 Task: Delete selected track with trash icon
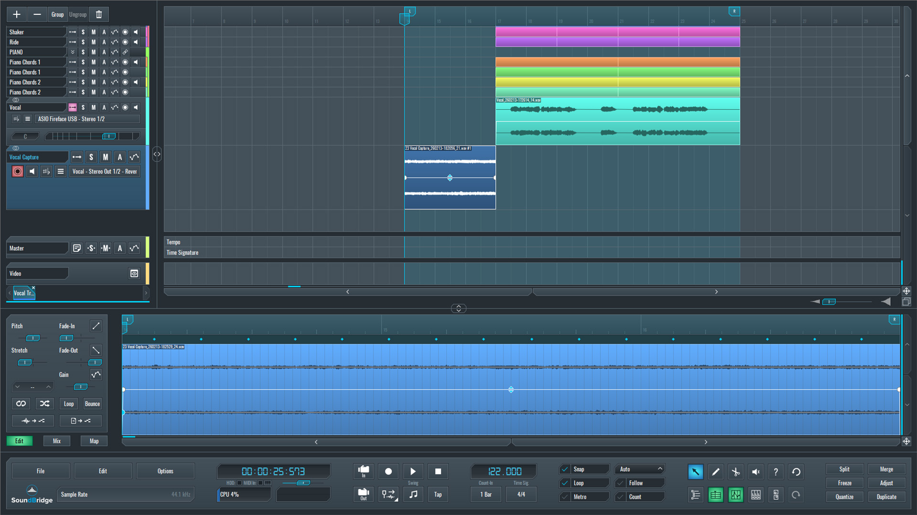point(99,14)
